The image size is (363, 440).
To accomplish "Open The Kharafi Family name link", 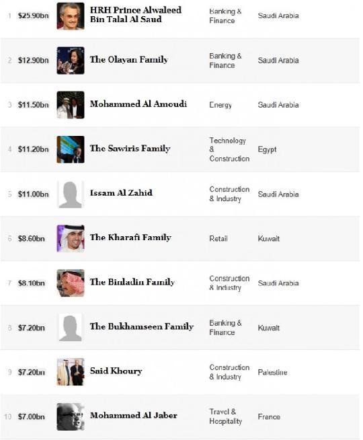I will [130, 237].
